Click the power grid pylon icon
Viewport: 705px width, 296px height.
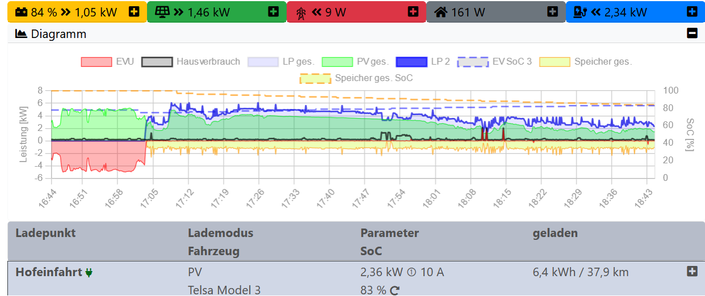[301, 12]
